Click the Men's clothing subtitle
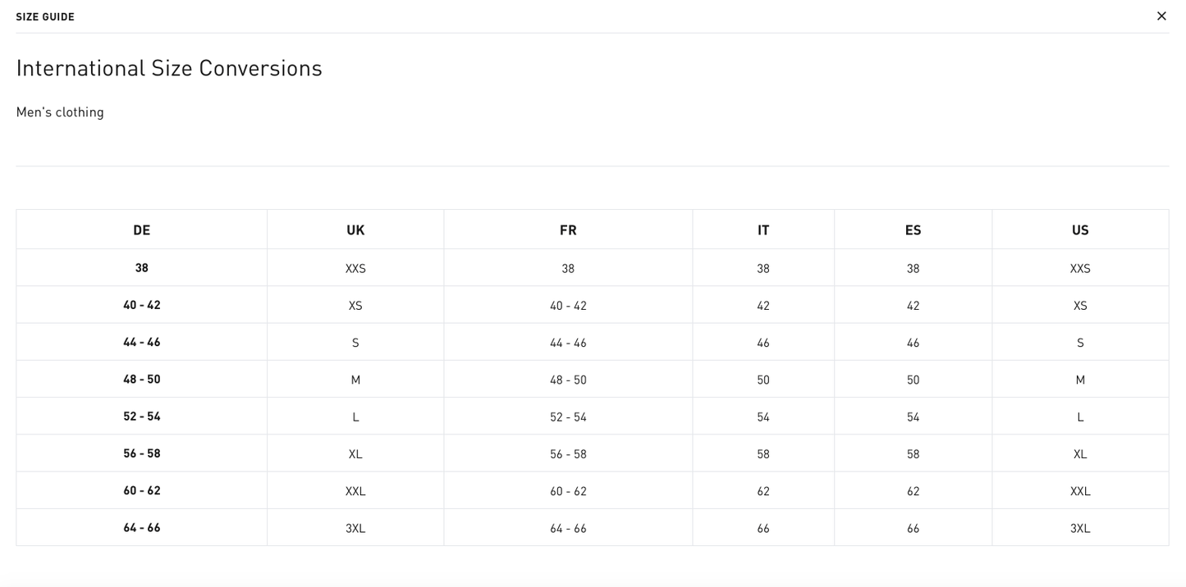Screen dimensions: 1186x587 60,112
